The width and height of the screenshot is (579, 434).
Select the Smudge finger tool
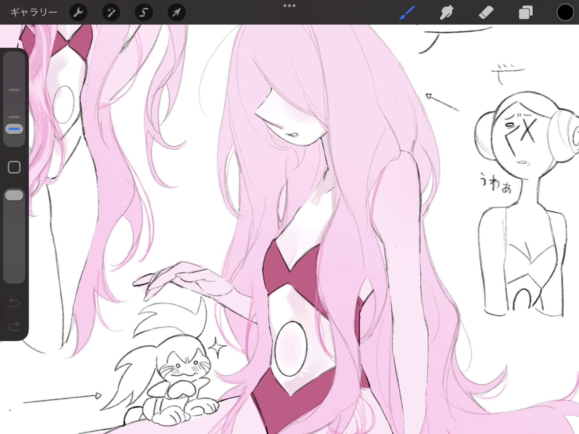(446, 12)
